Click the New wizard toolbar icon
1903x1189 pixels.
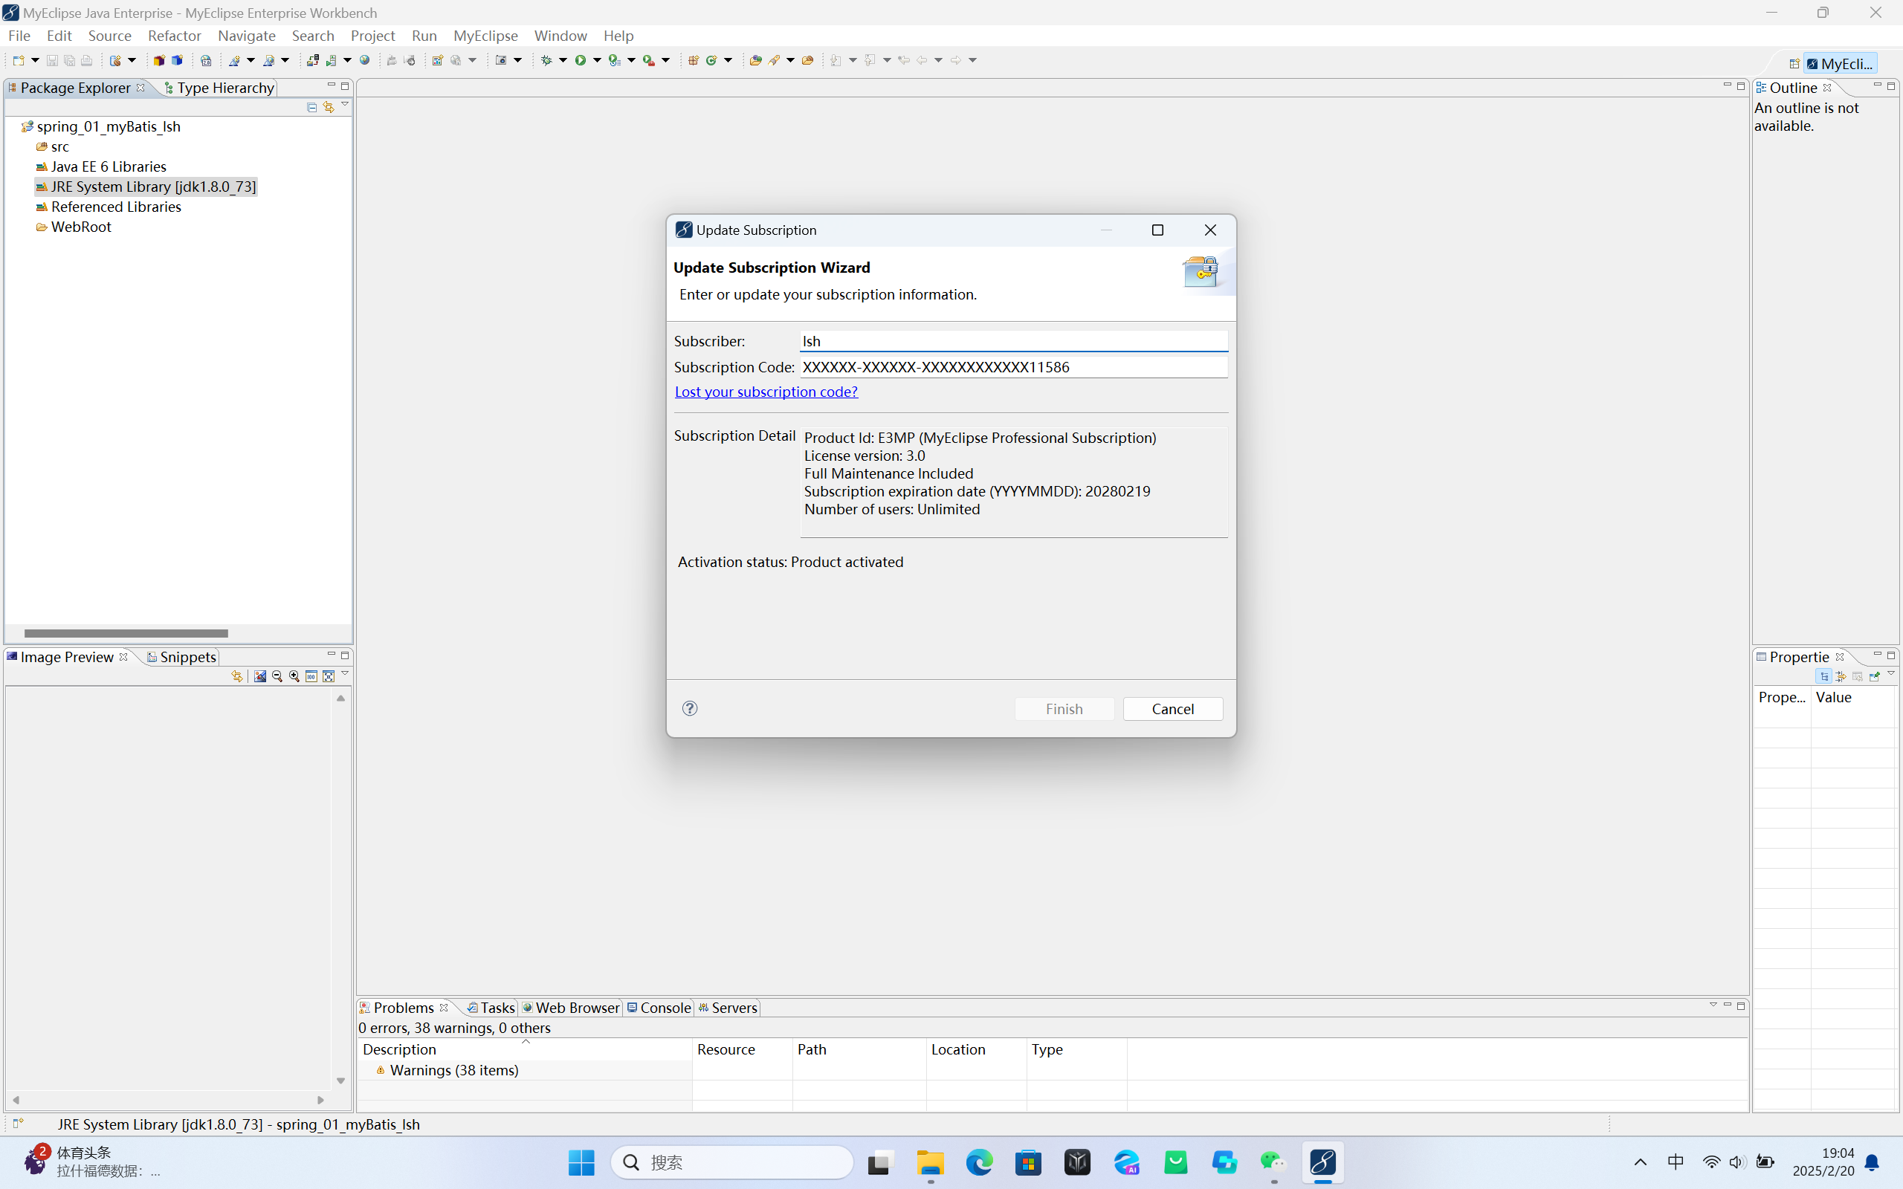pos(18,59)
